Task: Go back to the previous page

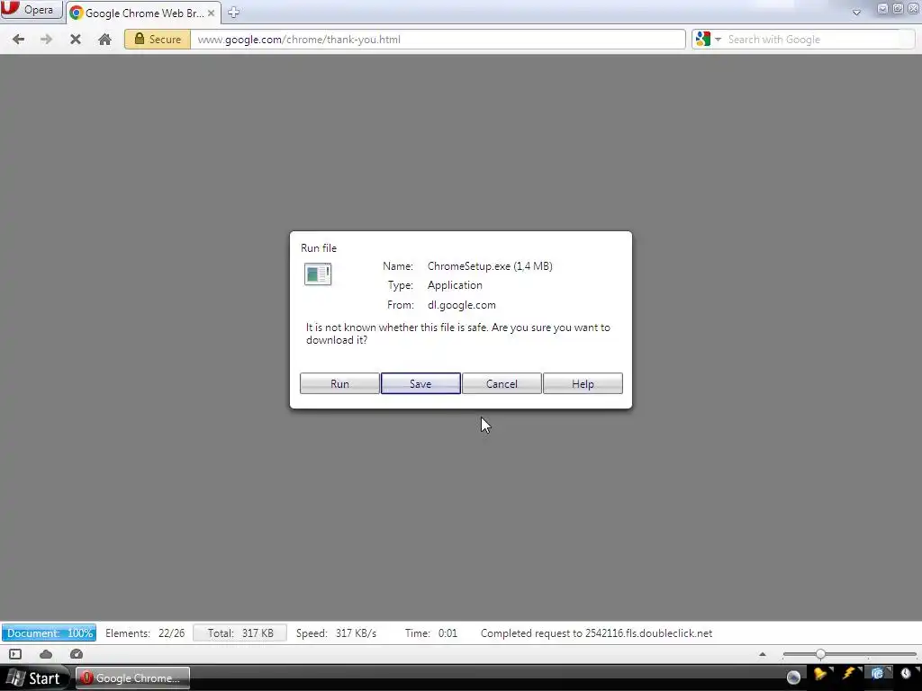Action: pyautogui.click(x=18, y=40)
